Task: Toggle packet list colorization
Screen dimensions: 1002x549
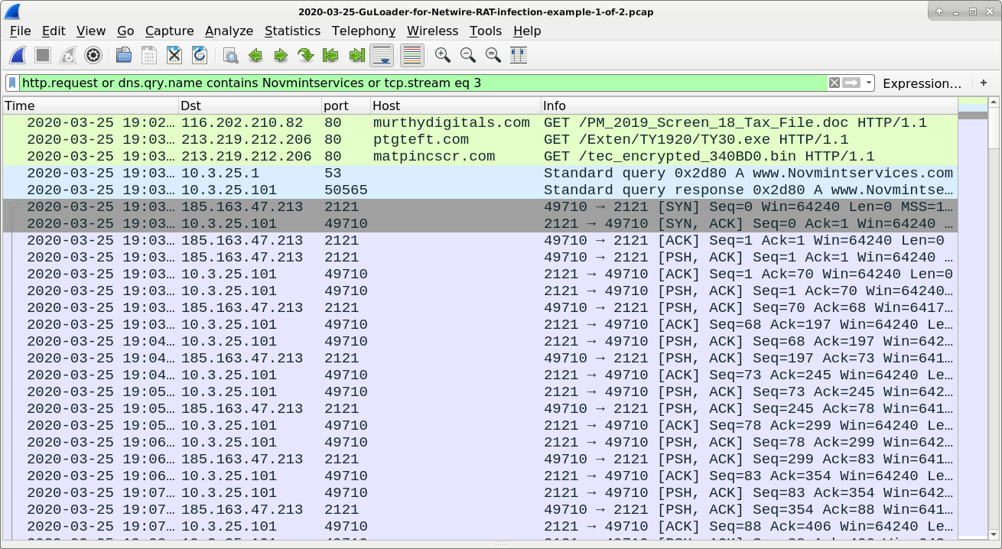Action: 411,55
